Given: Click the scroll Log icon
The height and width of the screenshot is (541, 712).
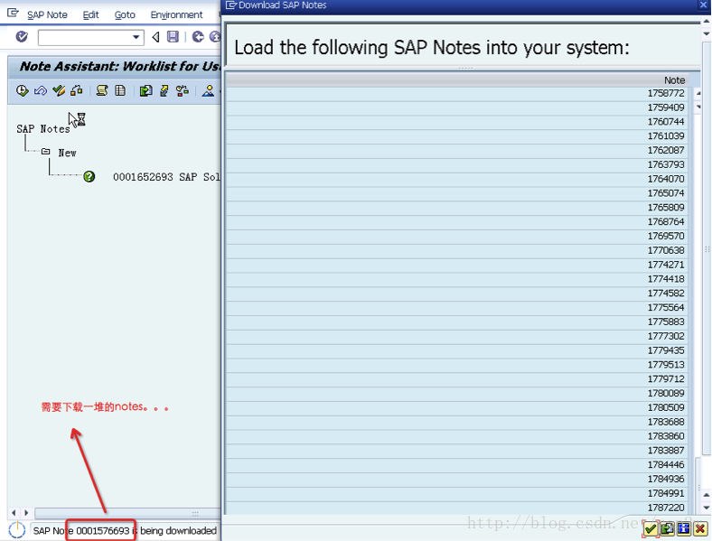Looking at the screenshot, I should [x=102, y=91].
